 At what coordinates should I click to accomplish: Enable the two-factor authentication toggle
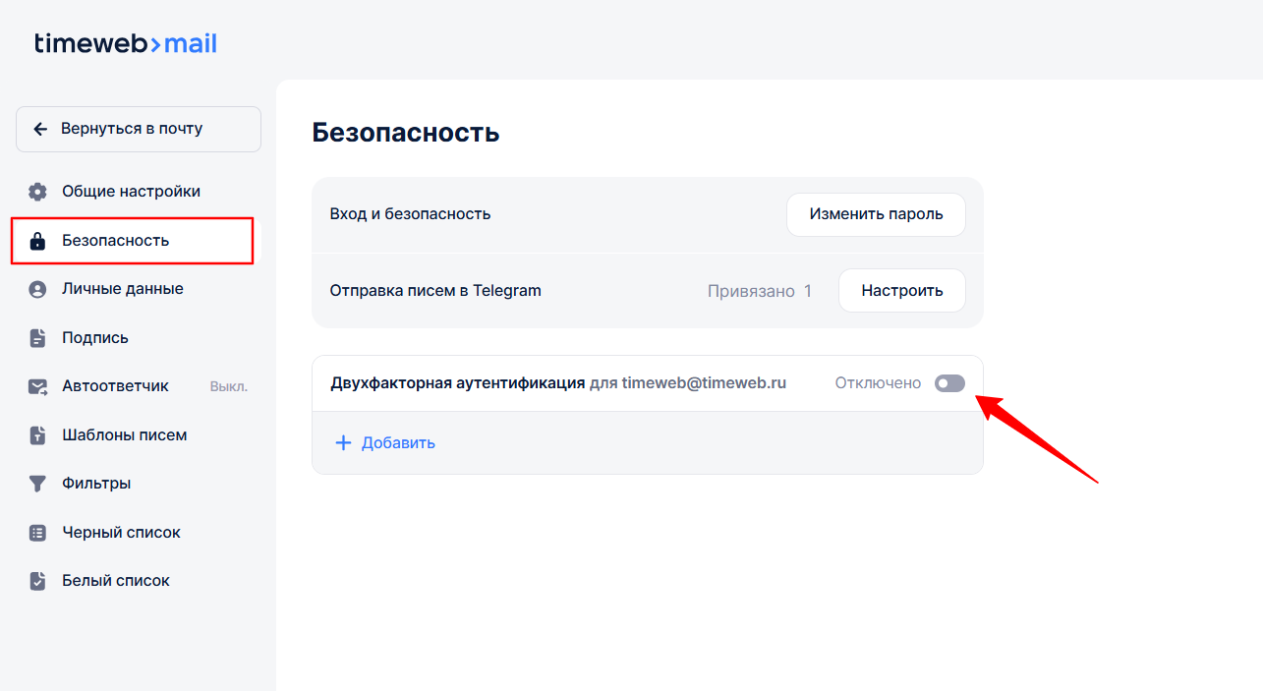click(x=949, y=383)
